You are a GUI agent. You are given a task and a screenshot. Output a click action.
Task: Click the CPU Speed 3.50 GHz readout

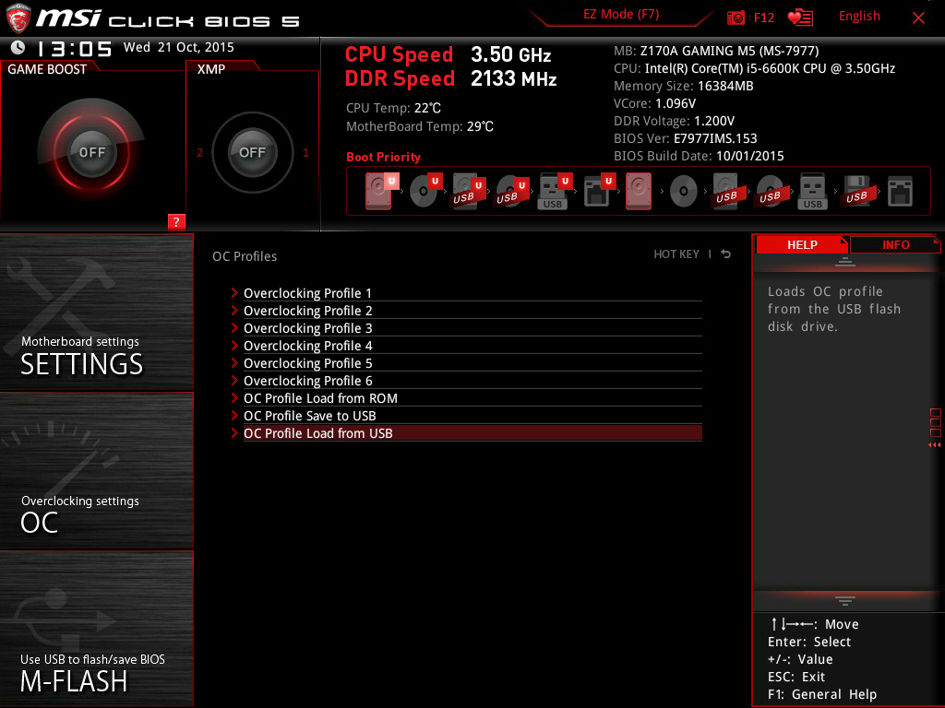click(x=448, y=54)
